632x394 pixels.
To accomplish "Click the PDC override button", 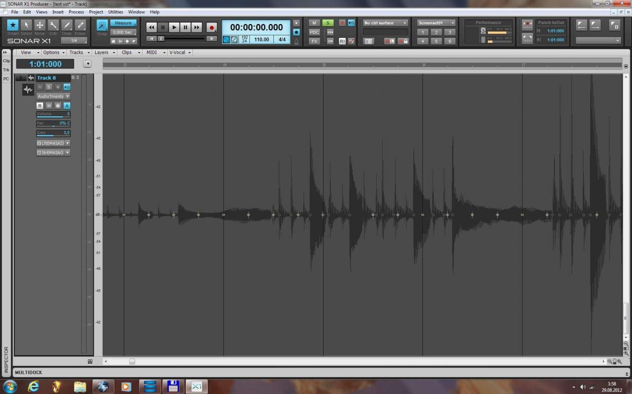I will click(x=314, y=32).
